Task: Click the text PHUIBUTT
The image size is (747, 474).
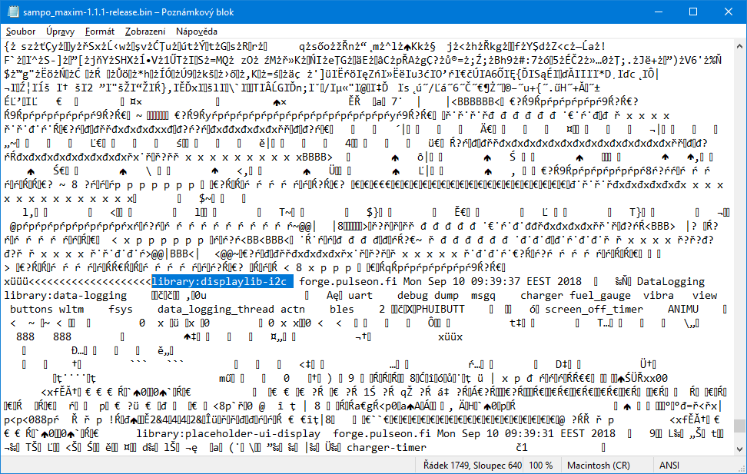Action: [440, 309]
